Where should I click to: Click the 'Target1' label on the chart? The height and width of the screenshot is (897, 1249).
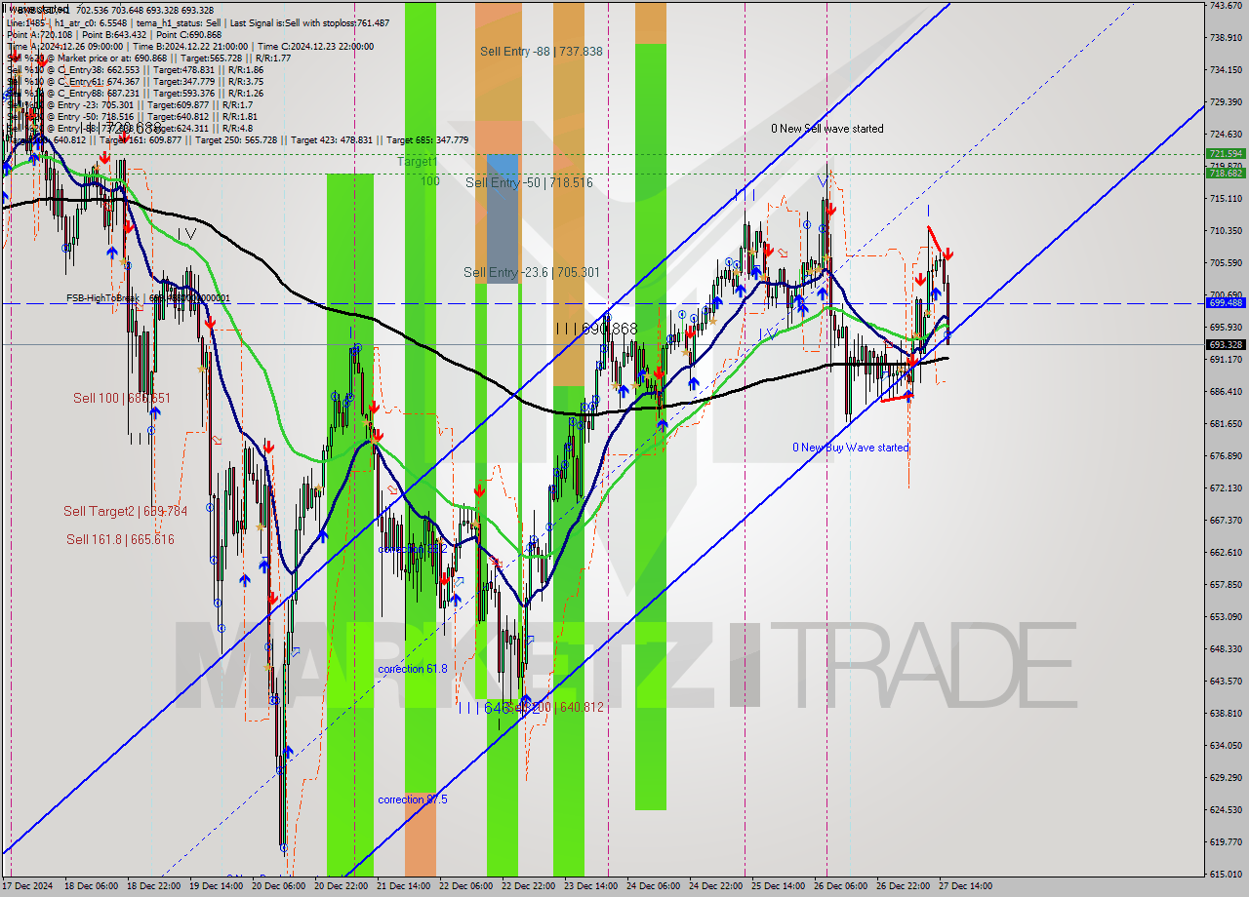(417, 162)
